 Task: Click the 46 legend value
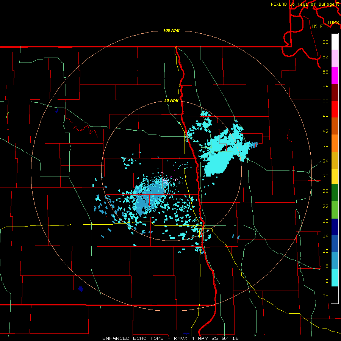[325, 117]
